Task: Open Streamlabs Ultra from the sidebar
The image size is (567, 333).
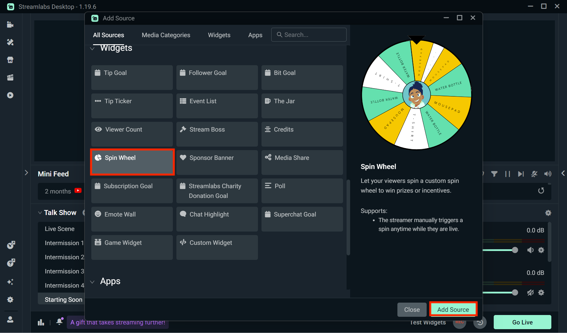Action: click(10, 282)
